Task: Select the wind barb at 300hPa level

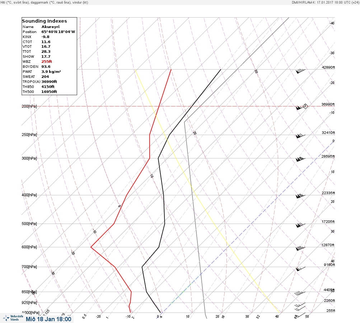Action: (300, 159)
